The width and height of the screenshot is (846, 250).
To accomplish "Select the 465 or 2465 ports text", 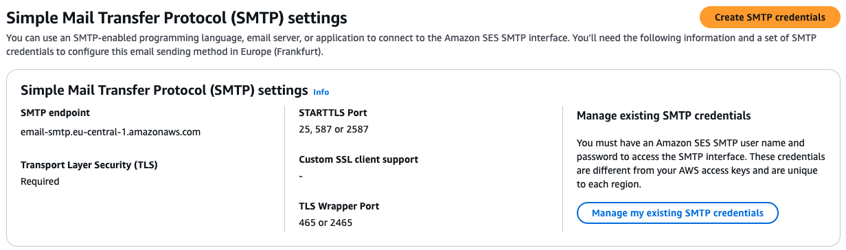I will coord(326,223).
